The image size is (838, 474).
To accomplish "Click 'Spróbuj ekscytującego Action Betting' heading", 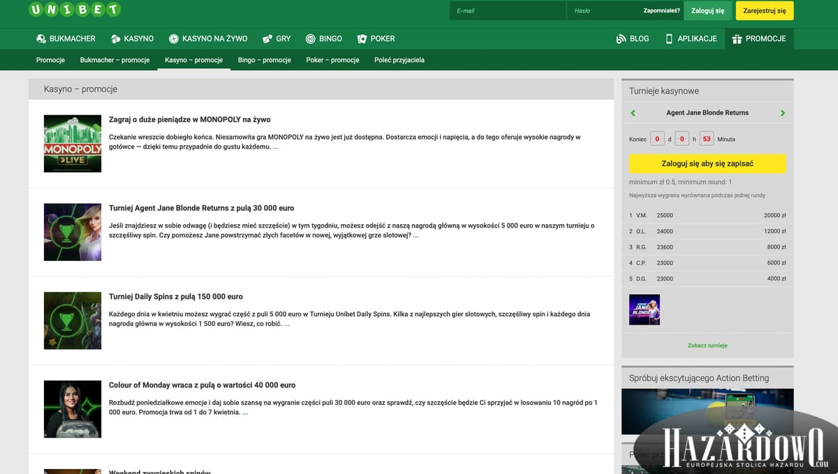I will tap(699, 378).
